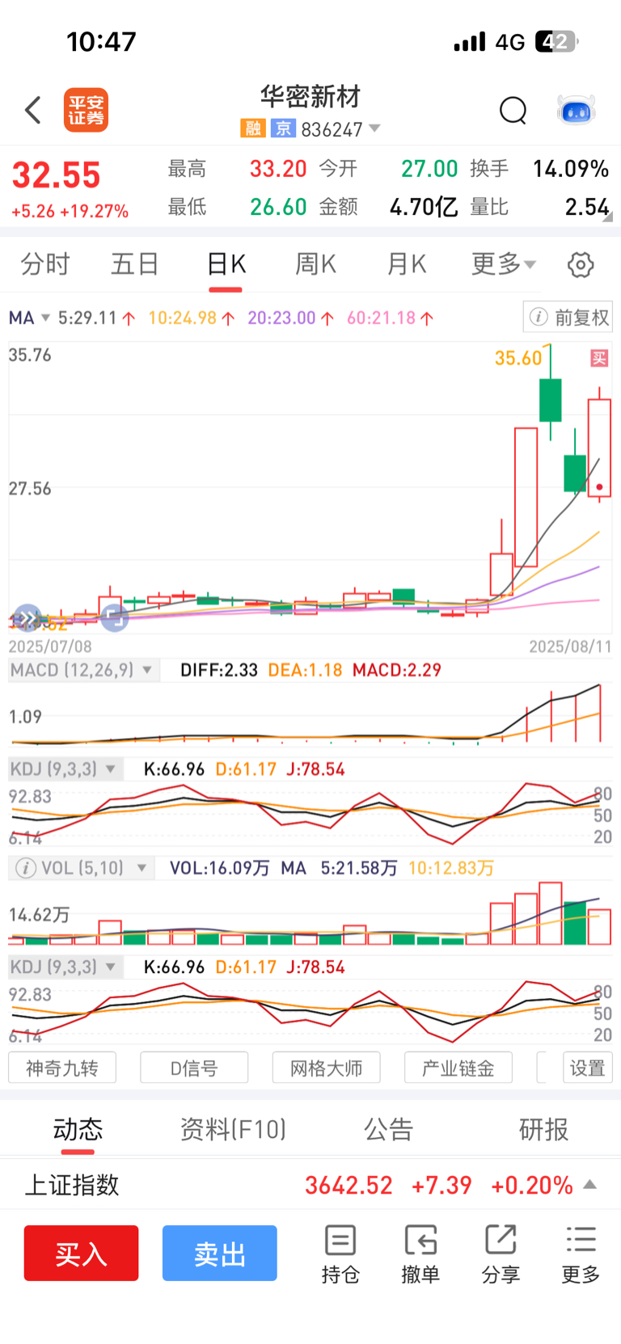Open the 研报 tab
This screenshot has width=621, height=1344.
pos(543,1129)
